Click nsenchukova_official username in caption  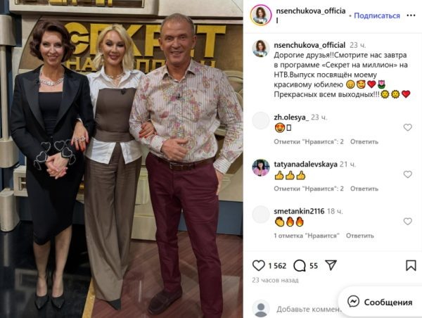[309, 45]
